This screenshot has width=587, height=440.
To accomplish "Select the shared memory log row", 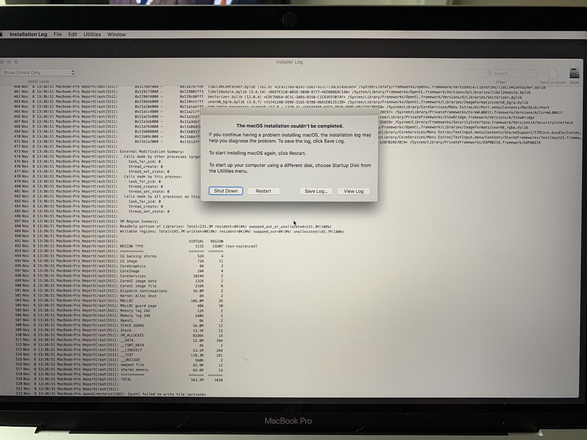I will coord(119,370).
